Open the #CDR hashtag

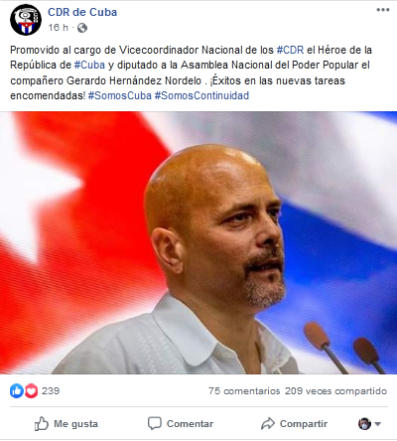pos(290,50)
